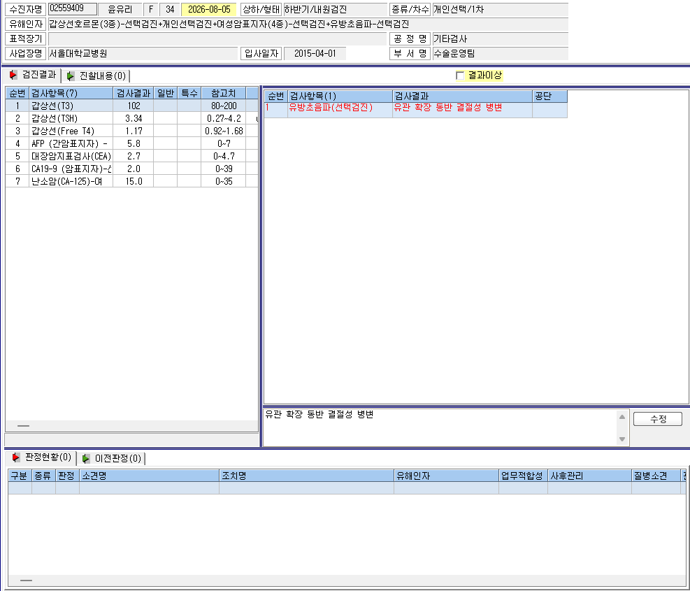
Task: Click the date field 2026-08-05
Action: [209, 9]
